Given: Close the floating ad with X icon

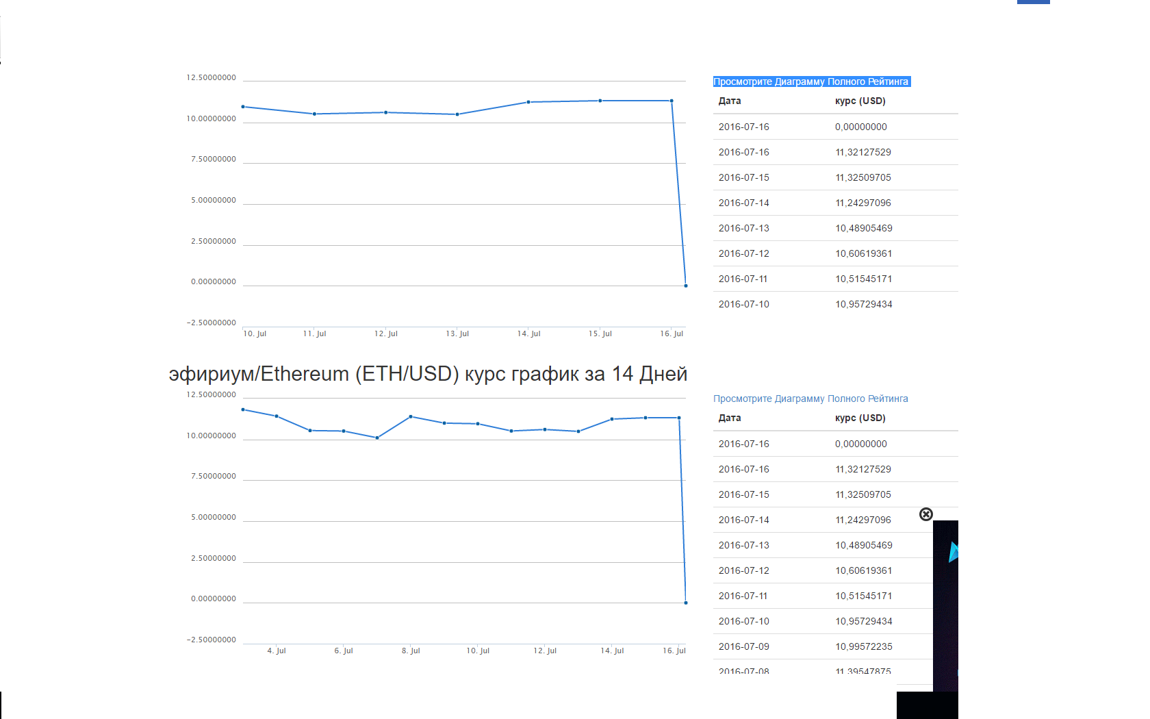Looking at the screenshot, I should point(925,514).
